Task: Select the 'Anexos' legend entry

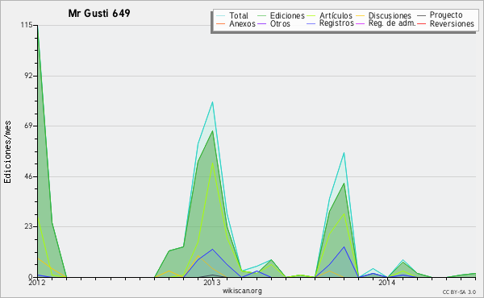Action: pos(242,23)
